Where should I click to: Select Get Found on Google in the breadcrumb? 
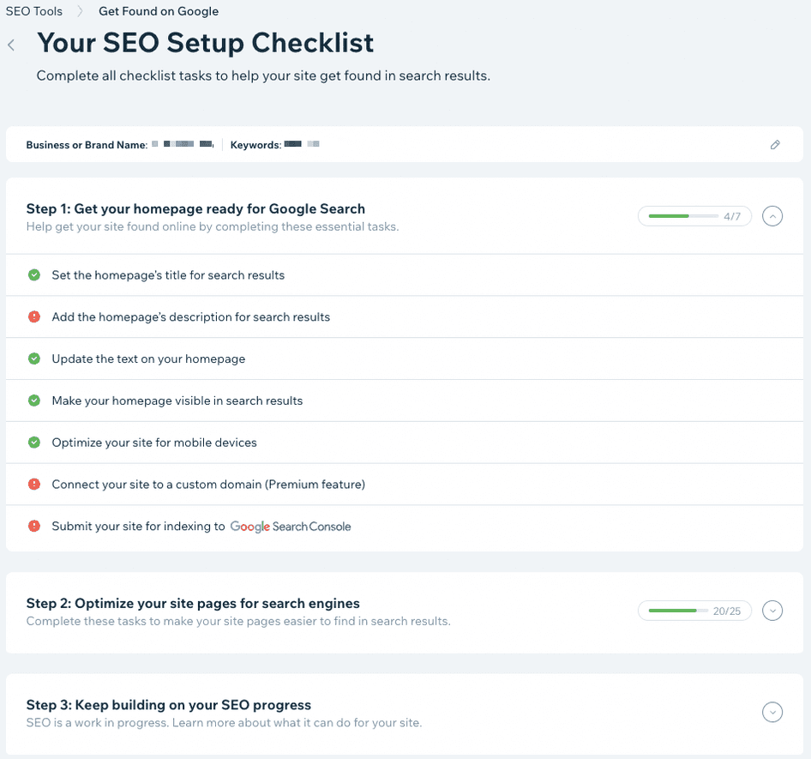coord(158,10)
